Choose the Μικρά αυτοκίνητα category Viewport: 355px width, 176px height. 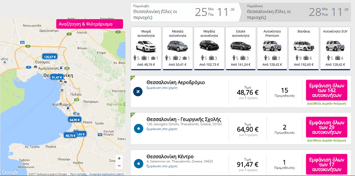[x=146, y=48]
